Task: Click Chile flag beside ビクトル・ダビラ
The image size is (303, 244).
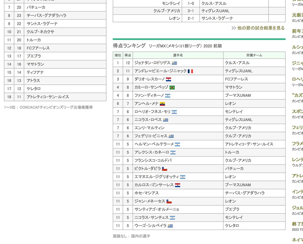Action: pyautogui.click(x=165, y=169)
